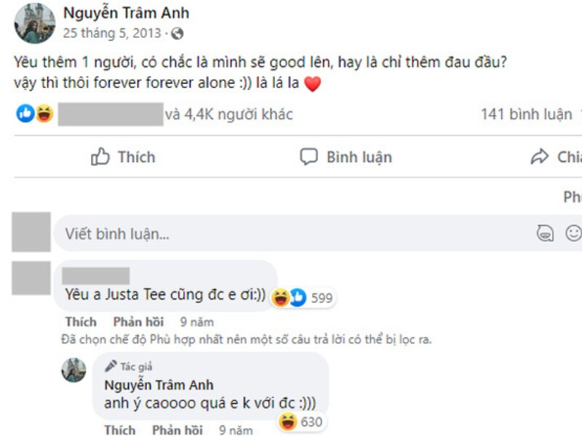Click the Haha reaction emoji under post

click(x=44, y=114)
